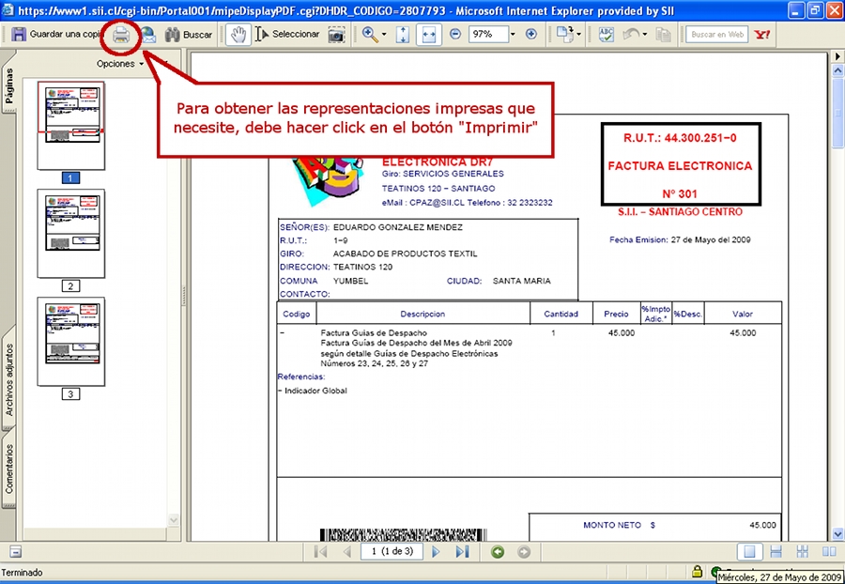Activate the Seleccionar text tool
This screenshot has height=584, width=845.
click(288, 35)
